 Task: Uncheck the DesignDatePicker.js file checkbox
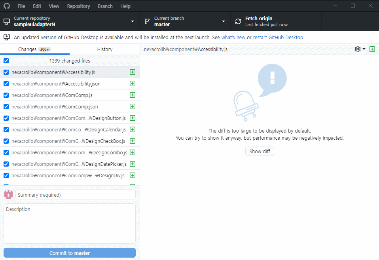coord(6,164)
